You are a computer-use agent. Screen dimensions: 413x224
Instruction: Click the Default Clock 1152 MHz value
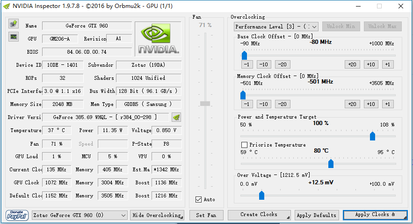point(57,196)
